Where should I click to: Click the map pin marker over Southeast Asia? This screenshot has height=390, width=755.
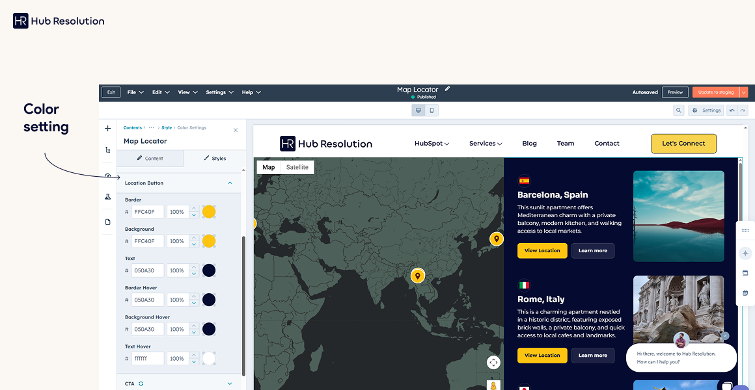click(417, 276)
